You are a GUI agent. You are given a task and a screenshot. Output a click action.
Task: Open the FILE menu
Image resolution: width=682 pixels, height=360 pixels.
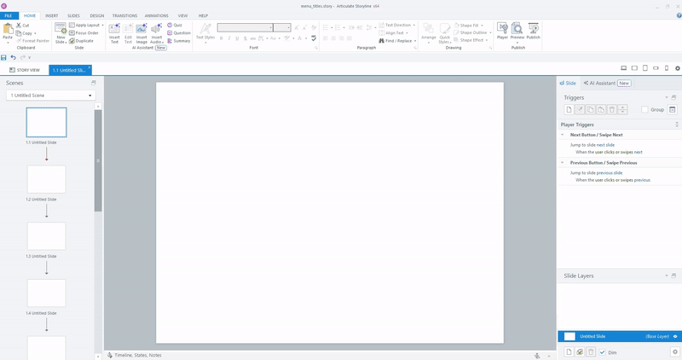(x=9, y=15)
